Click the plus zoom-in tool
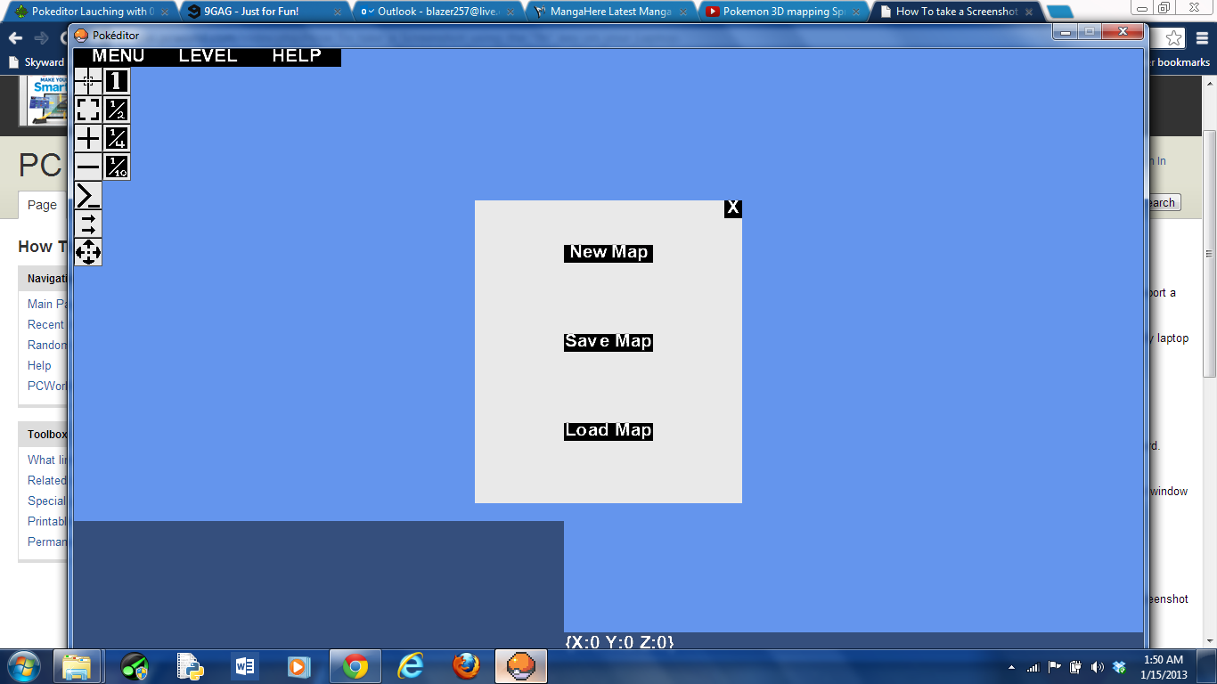The height and width of the screenshot is (684, 1217). pos(87,138)
